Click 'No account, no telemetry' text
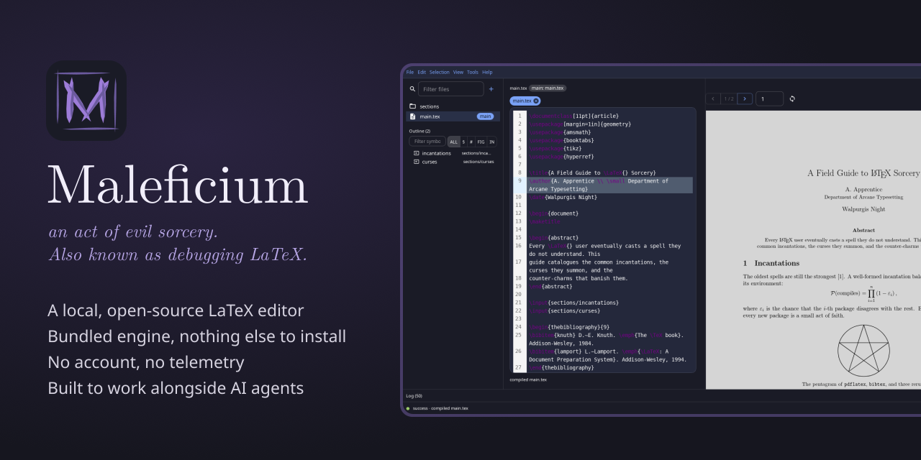 click(x=145, y=362)
